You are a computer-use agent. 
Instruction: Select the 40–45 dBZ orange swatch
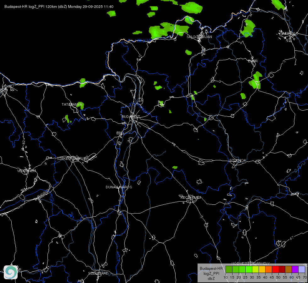click(269, 269)
